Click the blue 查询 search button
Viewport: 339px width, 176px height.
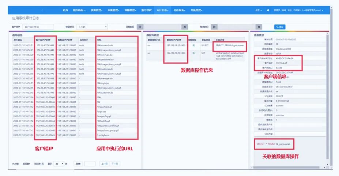[280, 27]
